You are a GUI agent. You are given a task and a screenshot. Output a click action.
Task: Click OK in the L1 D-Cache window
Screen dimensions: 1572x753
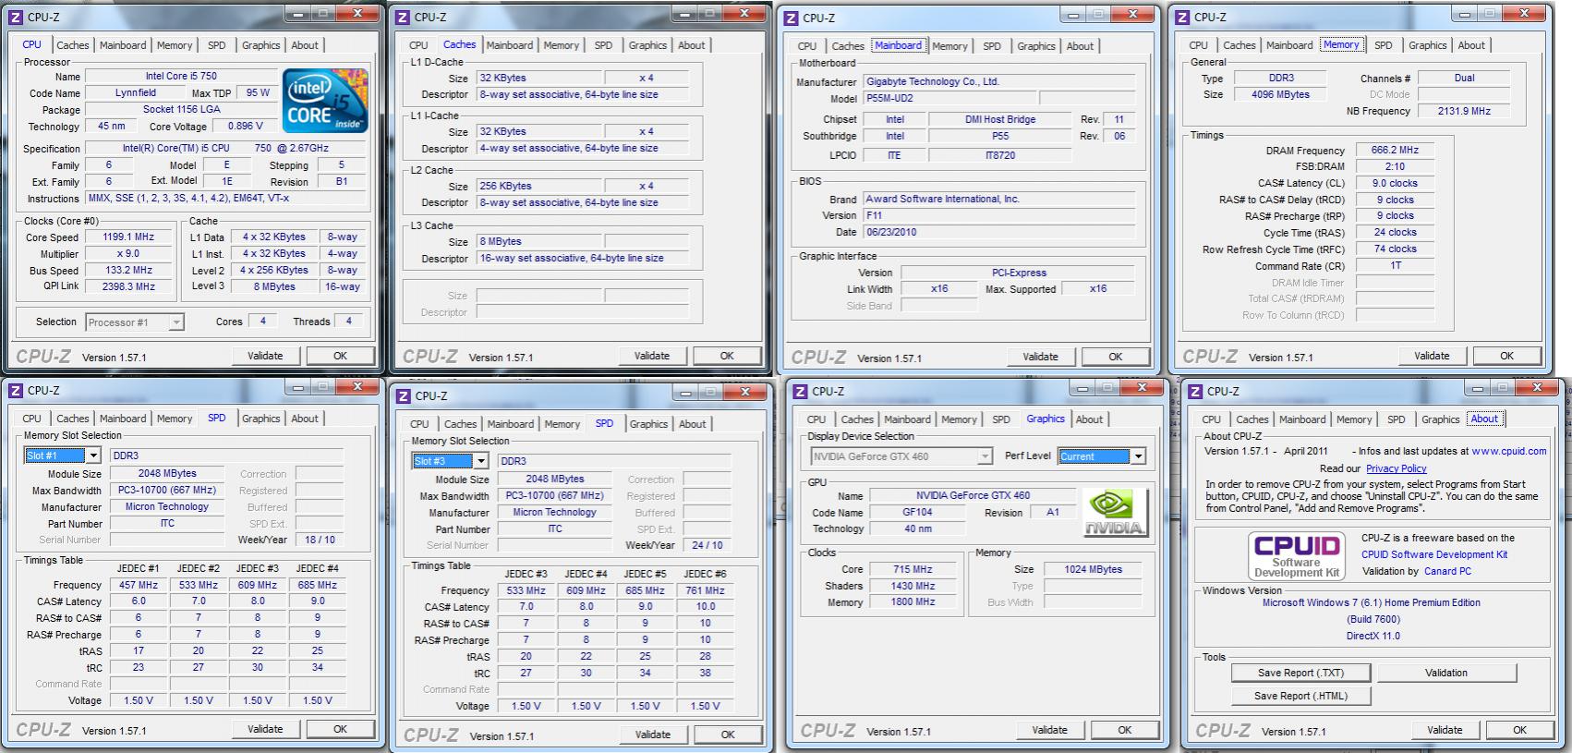[727, 356]
